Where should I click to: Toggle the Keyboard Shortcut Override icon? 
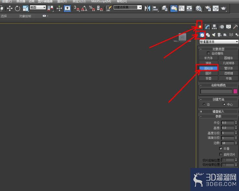point(67,8)
